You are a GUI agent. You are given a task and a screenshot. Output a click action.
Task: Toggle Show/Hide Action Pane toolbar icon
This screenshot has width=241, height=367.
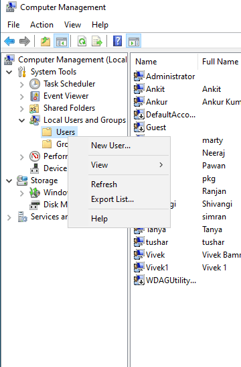pyautogui.click(x=134, y=41)
